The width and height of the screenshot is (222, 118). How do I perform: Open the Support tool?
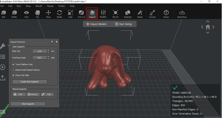(x=92, y=14)
